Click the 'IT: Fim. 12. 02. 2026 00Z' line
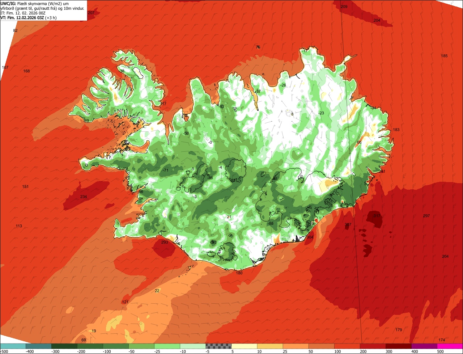Image resolution: width=463 pixels, height=354 pixels. click(x=23, y=13)
